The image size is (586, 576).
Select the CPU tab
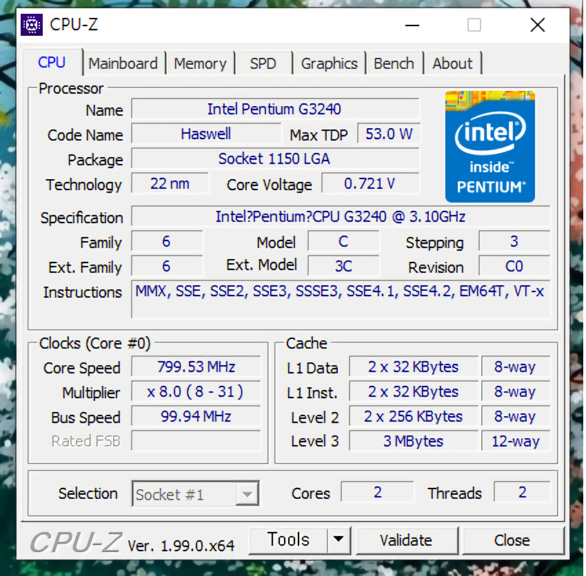click(52, 63)
